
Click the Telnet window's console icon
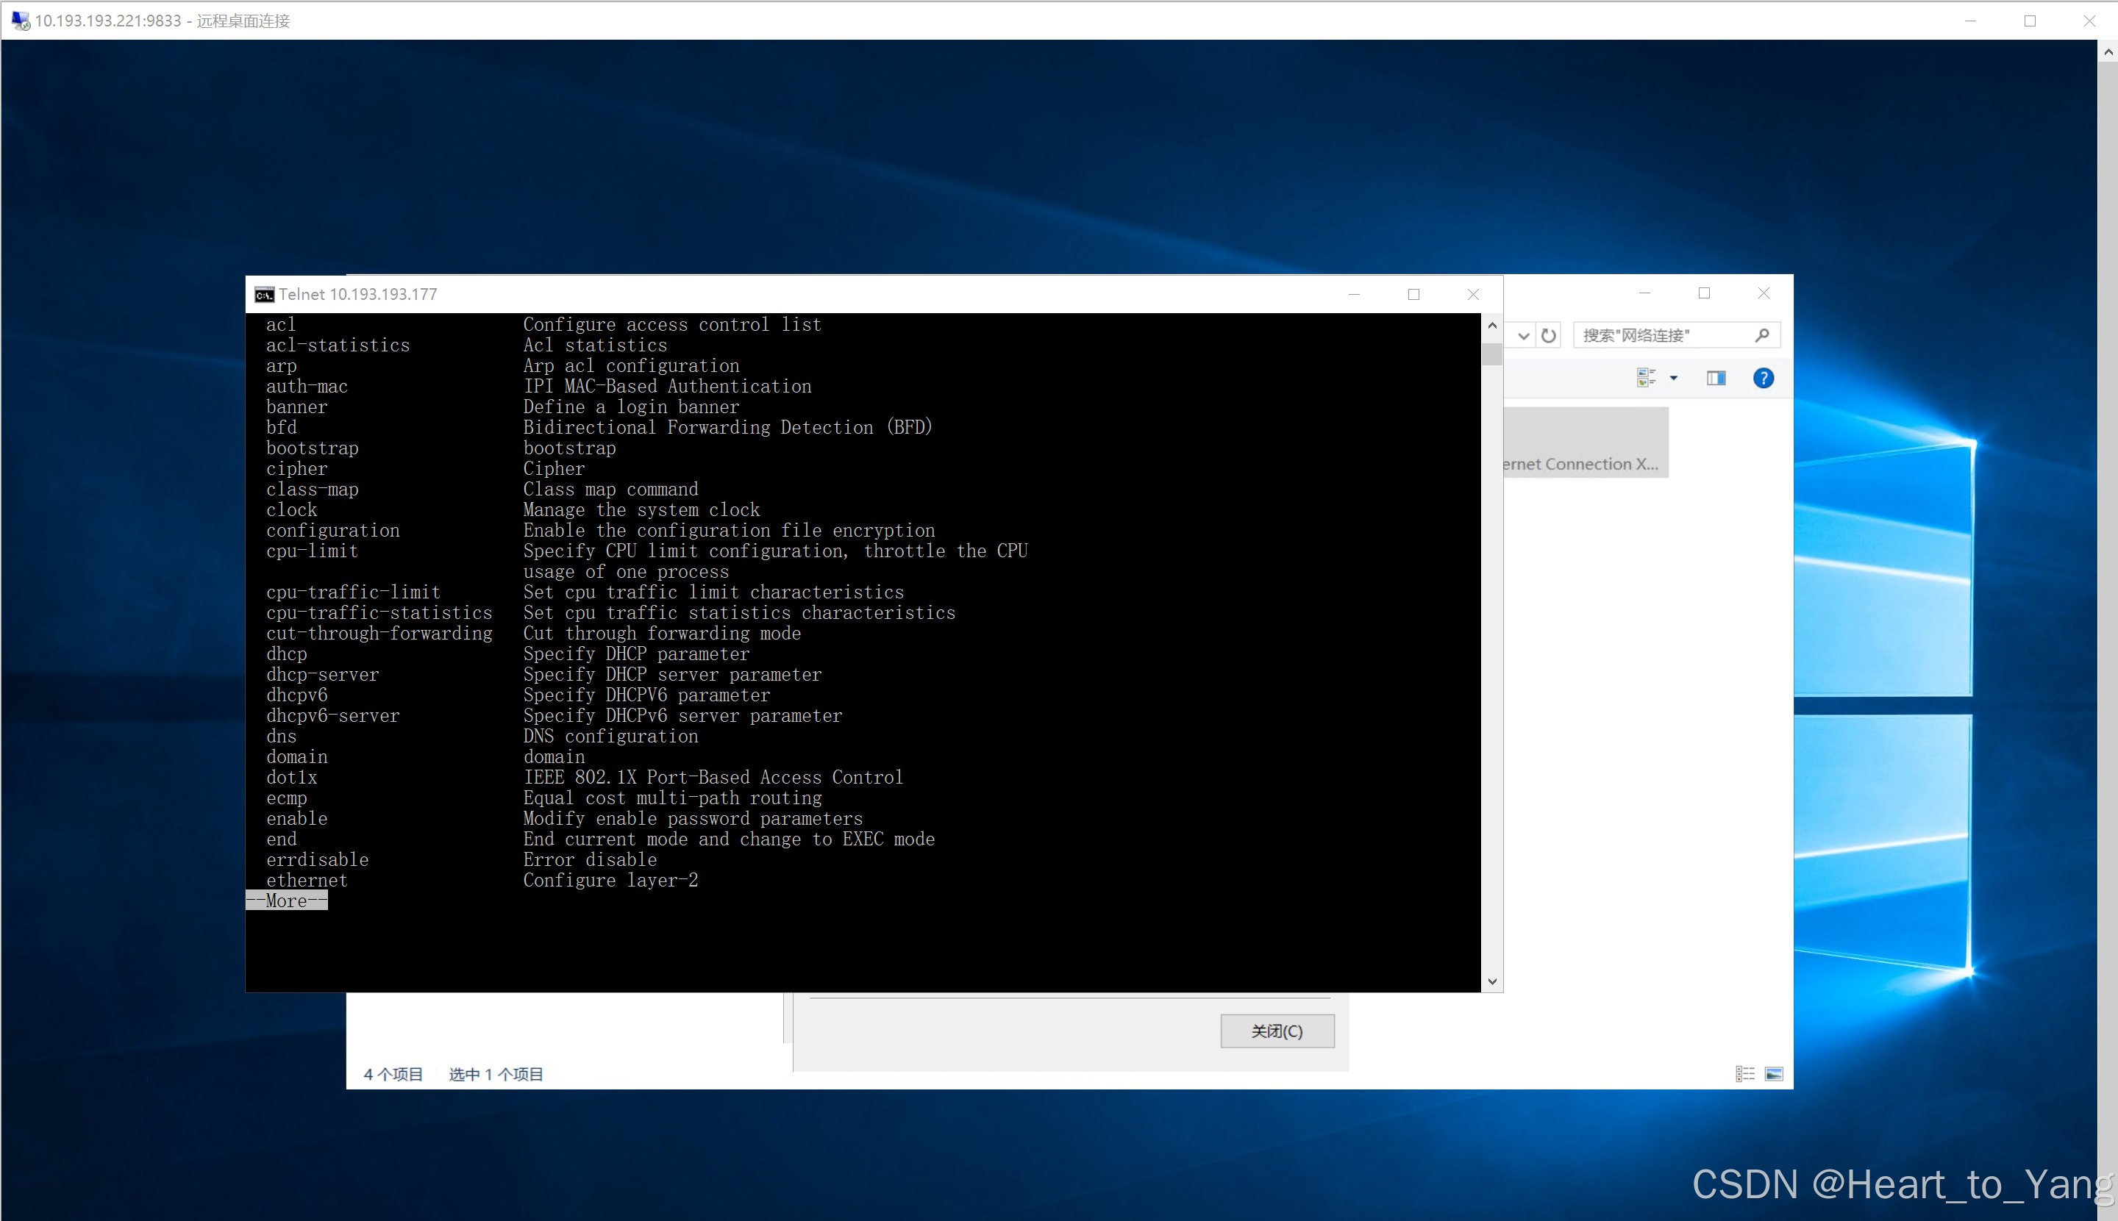pyautogui.click(x=264, y=294)
